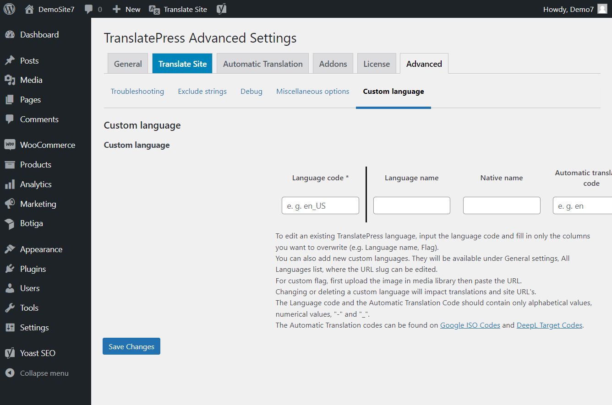Click the Products box icon
This screenshot has height=405, width=612.
pos(10,165)
